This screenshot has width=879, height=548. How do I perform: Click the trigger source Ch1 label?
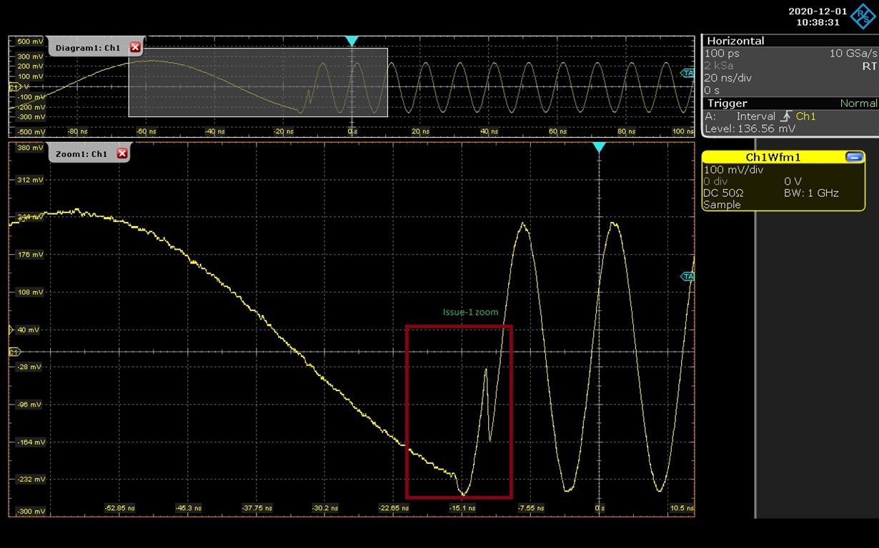pyautogui.click(x=805, y=116)
